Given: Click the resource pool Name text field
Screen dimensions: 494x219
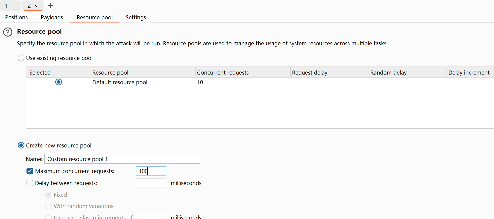Looking at the screenshot, I should coord(122,159).
